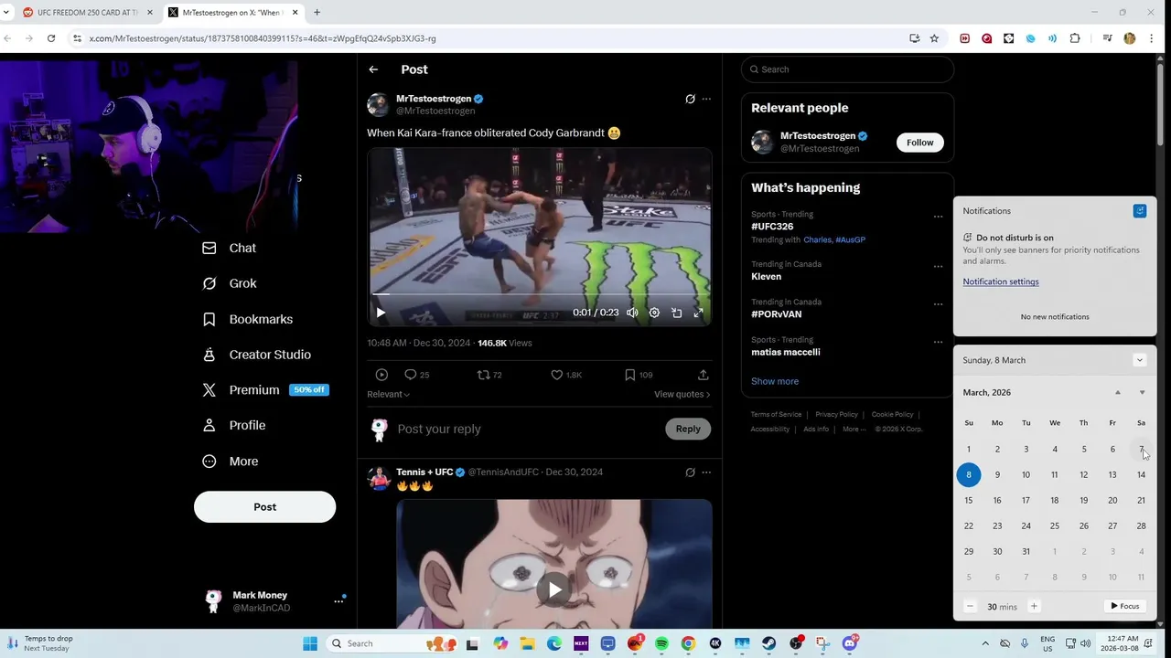
Task: Open Chrome media controls icon
Action: click(x=1107, y=38)
